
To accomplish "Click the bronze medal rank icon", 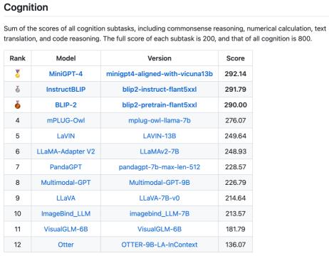I will (18, 105).
